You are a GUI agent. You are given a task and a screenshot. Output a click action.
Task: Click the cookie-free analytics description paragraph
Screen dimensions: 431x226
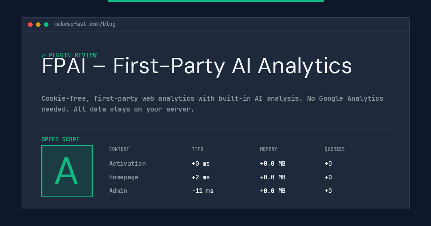pyautogui.click(x=213, y=104)
